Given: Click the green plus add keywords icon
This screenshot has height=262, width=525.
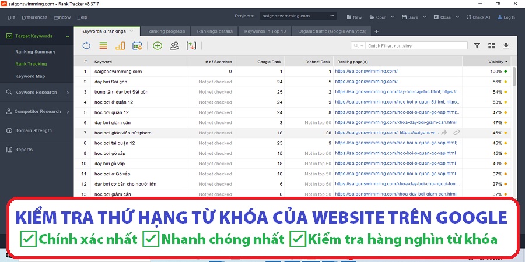Looking at the screenshot, I should [x=157, y=45].
